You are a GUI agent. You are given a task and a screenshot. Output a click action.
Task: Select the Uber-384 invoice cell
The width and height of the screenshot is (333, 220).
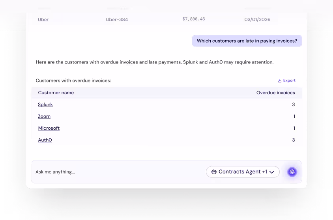click(117, 20)
